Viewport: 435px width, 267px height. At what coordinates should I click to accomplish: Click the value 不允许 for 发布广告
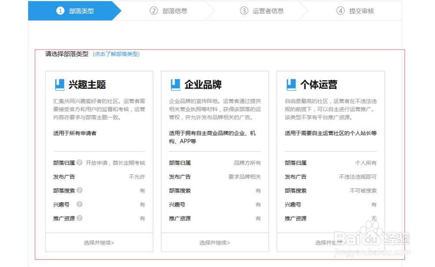click(x=137, y=177)
